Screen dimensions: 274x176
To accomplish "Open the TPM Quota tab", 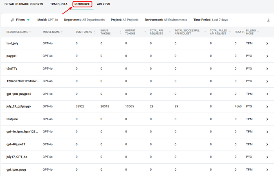I will pos(58,4).
